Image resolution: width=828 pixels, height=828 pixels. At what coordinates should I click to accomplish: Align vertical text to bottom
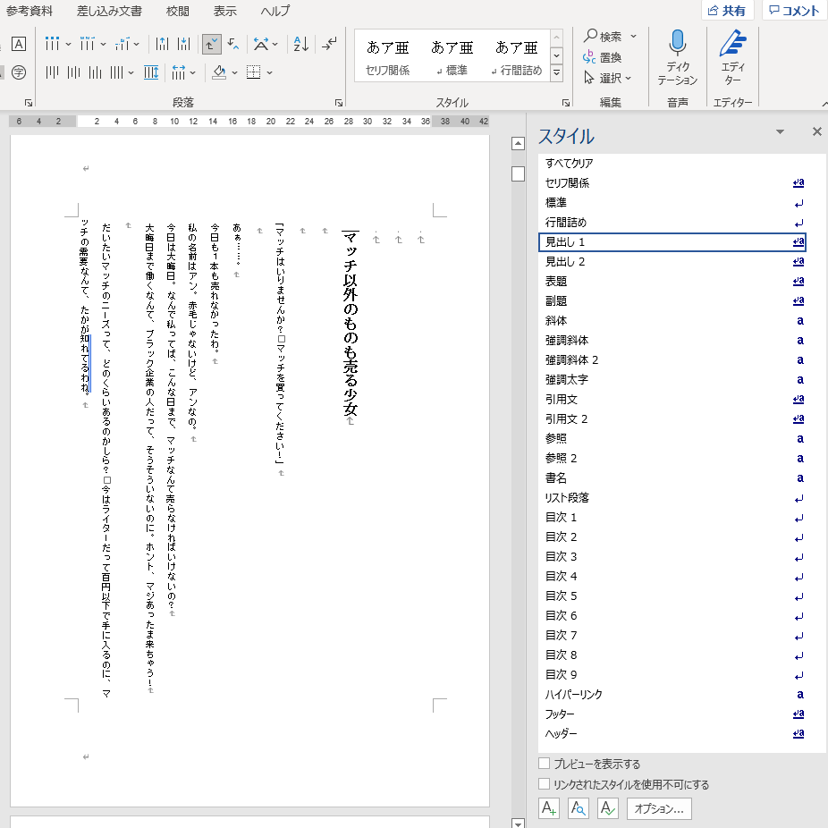(x=95, y=72)
